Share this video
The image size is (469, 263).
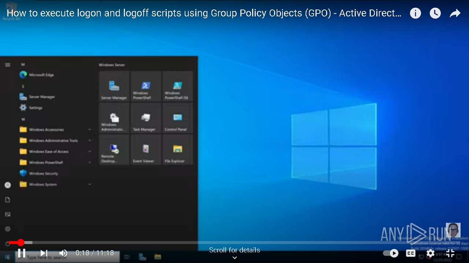point(455,14)
